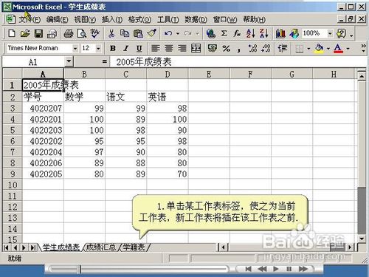Viewport: 369px width, 277px height.
Task: Cut selection with scissors icon
Action: coord(111,33)
